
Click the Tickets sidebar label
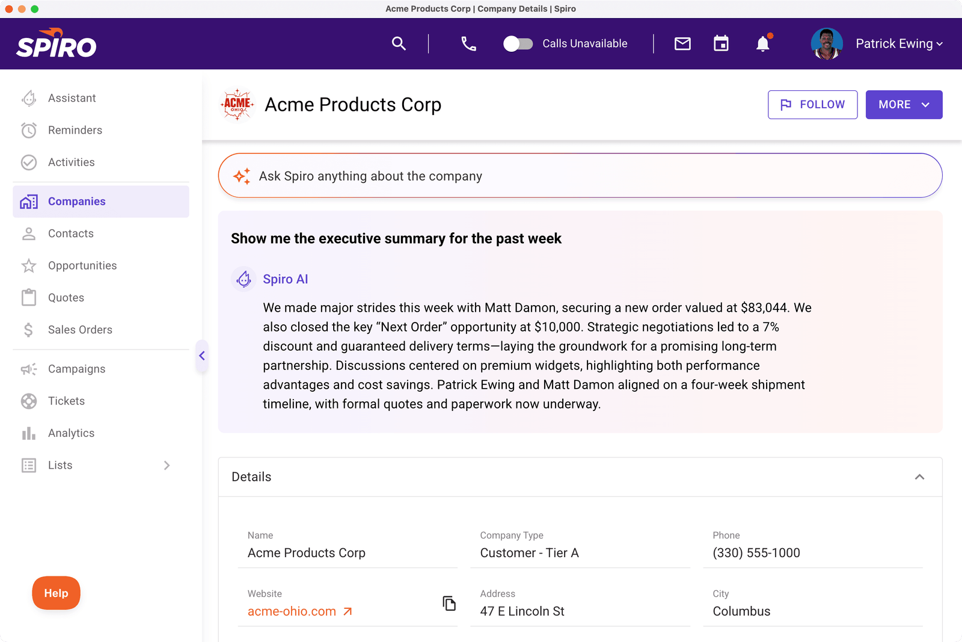pyautogui.click(x=66, y=401)
